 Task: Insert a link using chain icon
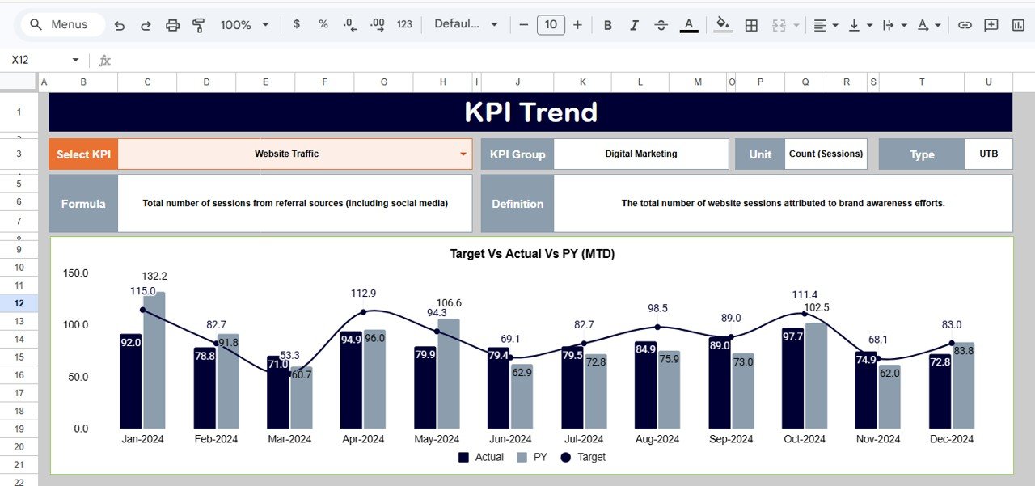[x=965, y=25]
